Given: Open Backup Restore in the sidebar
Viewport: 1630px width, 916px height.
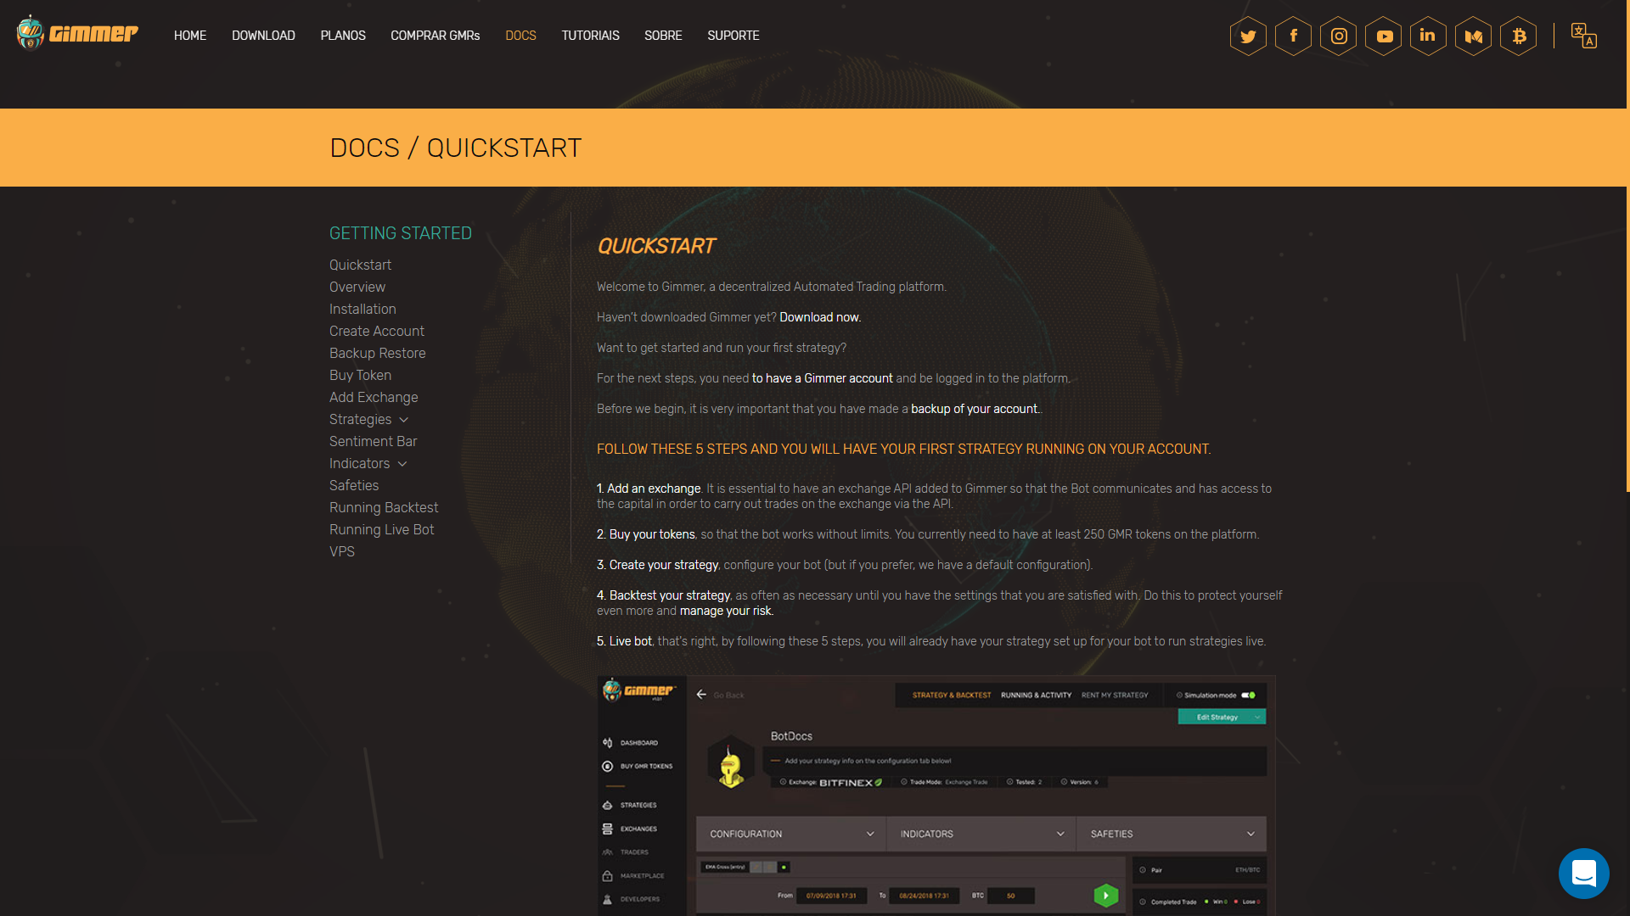Looking at the screenshot, I should click(x=378, y=354).
